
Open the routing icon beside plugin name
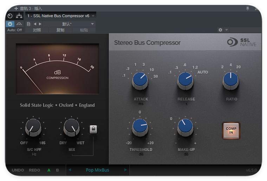[19, 16]
